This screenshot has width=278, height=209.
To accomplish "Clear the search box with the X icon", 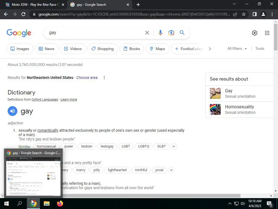I will point(147,33).
